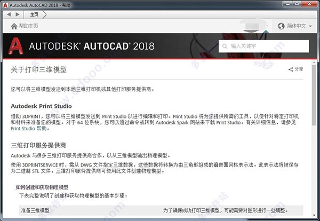Open the 主页 breadcrumb tab

point(34,14)
